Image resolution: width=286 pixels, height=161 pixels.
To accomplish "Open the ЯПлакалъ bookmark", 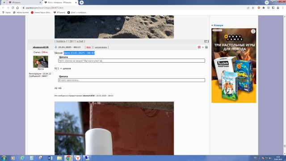I will click(x=59, y=13).
